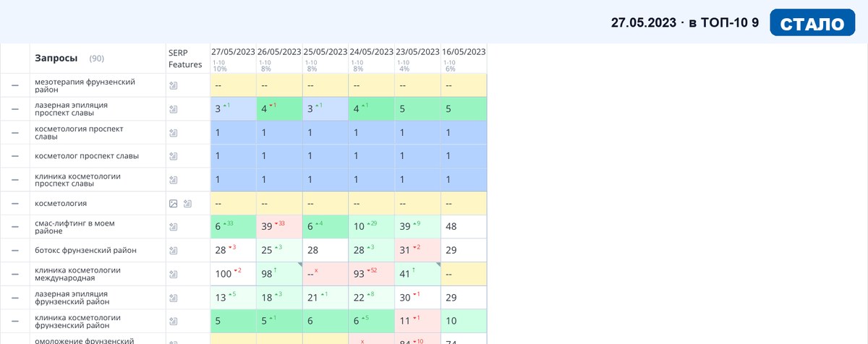Click query text клиника косметологии фрунзенский район
Viewport: 868px width, 344px height.
(77, 321)
